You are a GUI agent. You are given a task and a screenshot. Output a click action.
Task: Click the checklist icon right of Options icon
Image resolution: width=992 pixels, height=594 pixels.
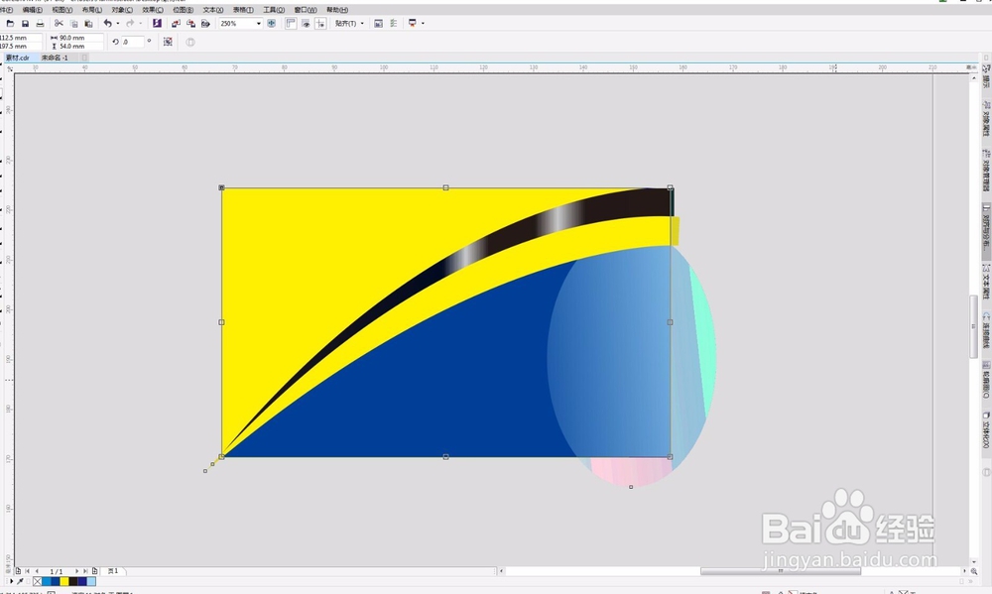(394, 24)
